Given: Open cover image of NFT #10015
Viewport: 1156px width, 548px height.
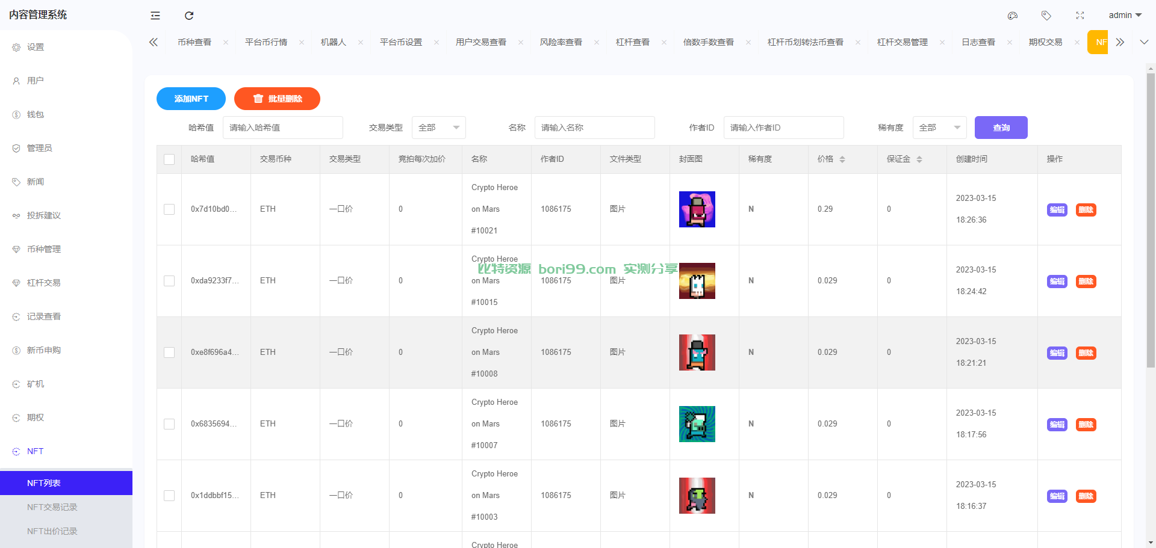Looking at the screenshot, I should tap(697, 281).
